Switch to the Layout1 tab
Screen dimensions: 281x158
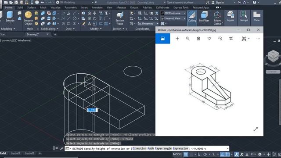15,153
